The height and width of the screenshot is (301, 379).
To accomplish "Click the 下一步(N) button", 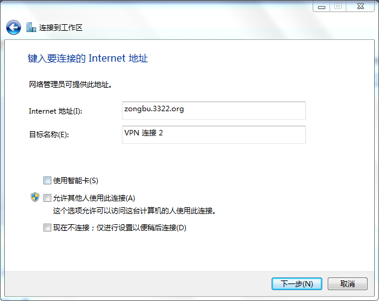I will point(297,283).
